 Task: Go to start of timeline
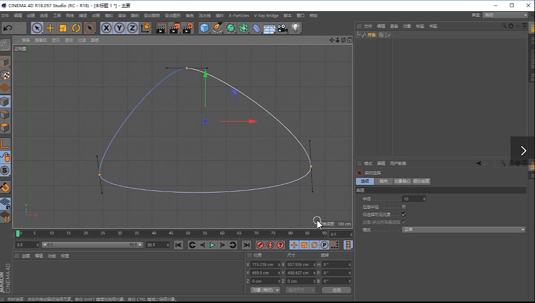click(x=178, y=245)
